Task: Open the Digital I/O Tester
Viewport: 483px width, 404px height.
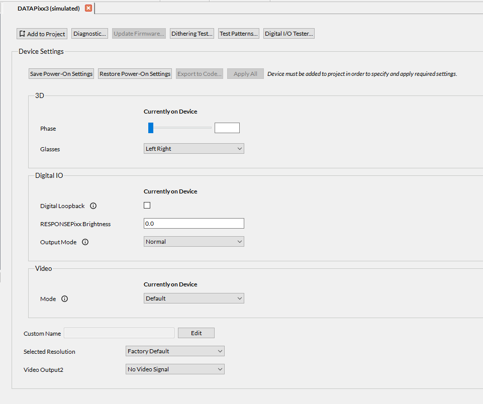Action: click(x=289, y=34)
